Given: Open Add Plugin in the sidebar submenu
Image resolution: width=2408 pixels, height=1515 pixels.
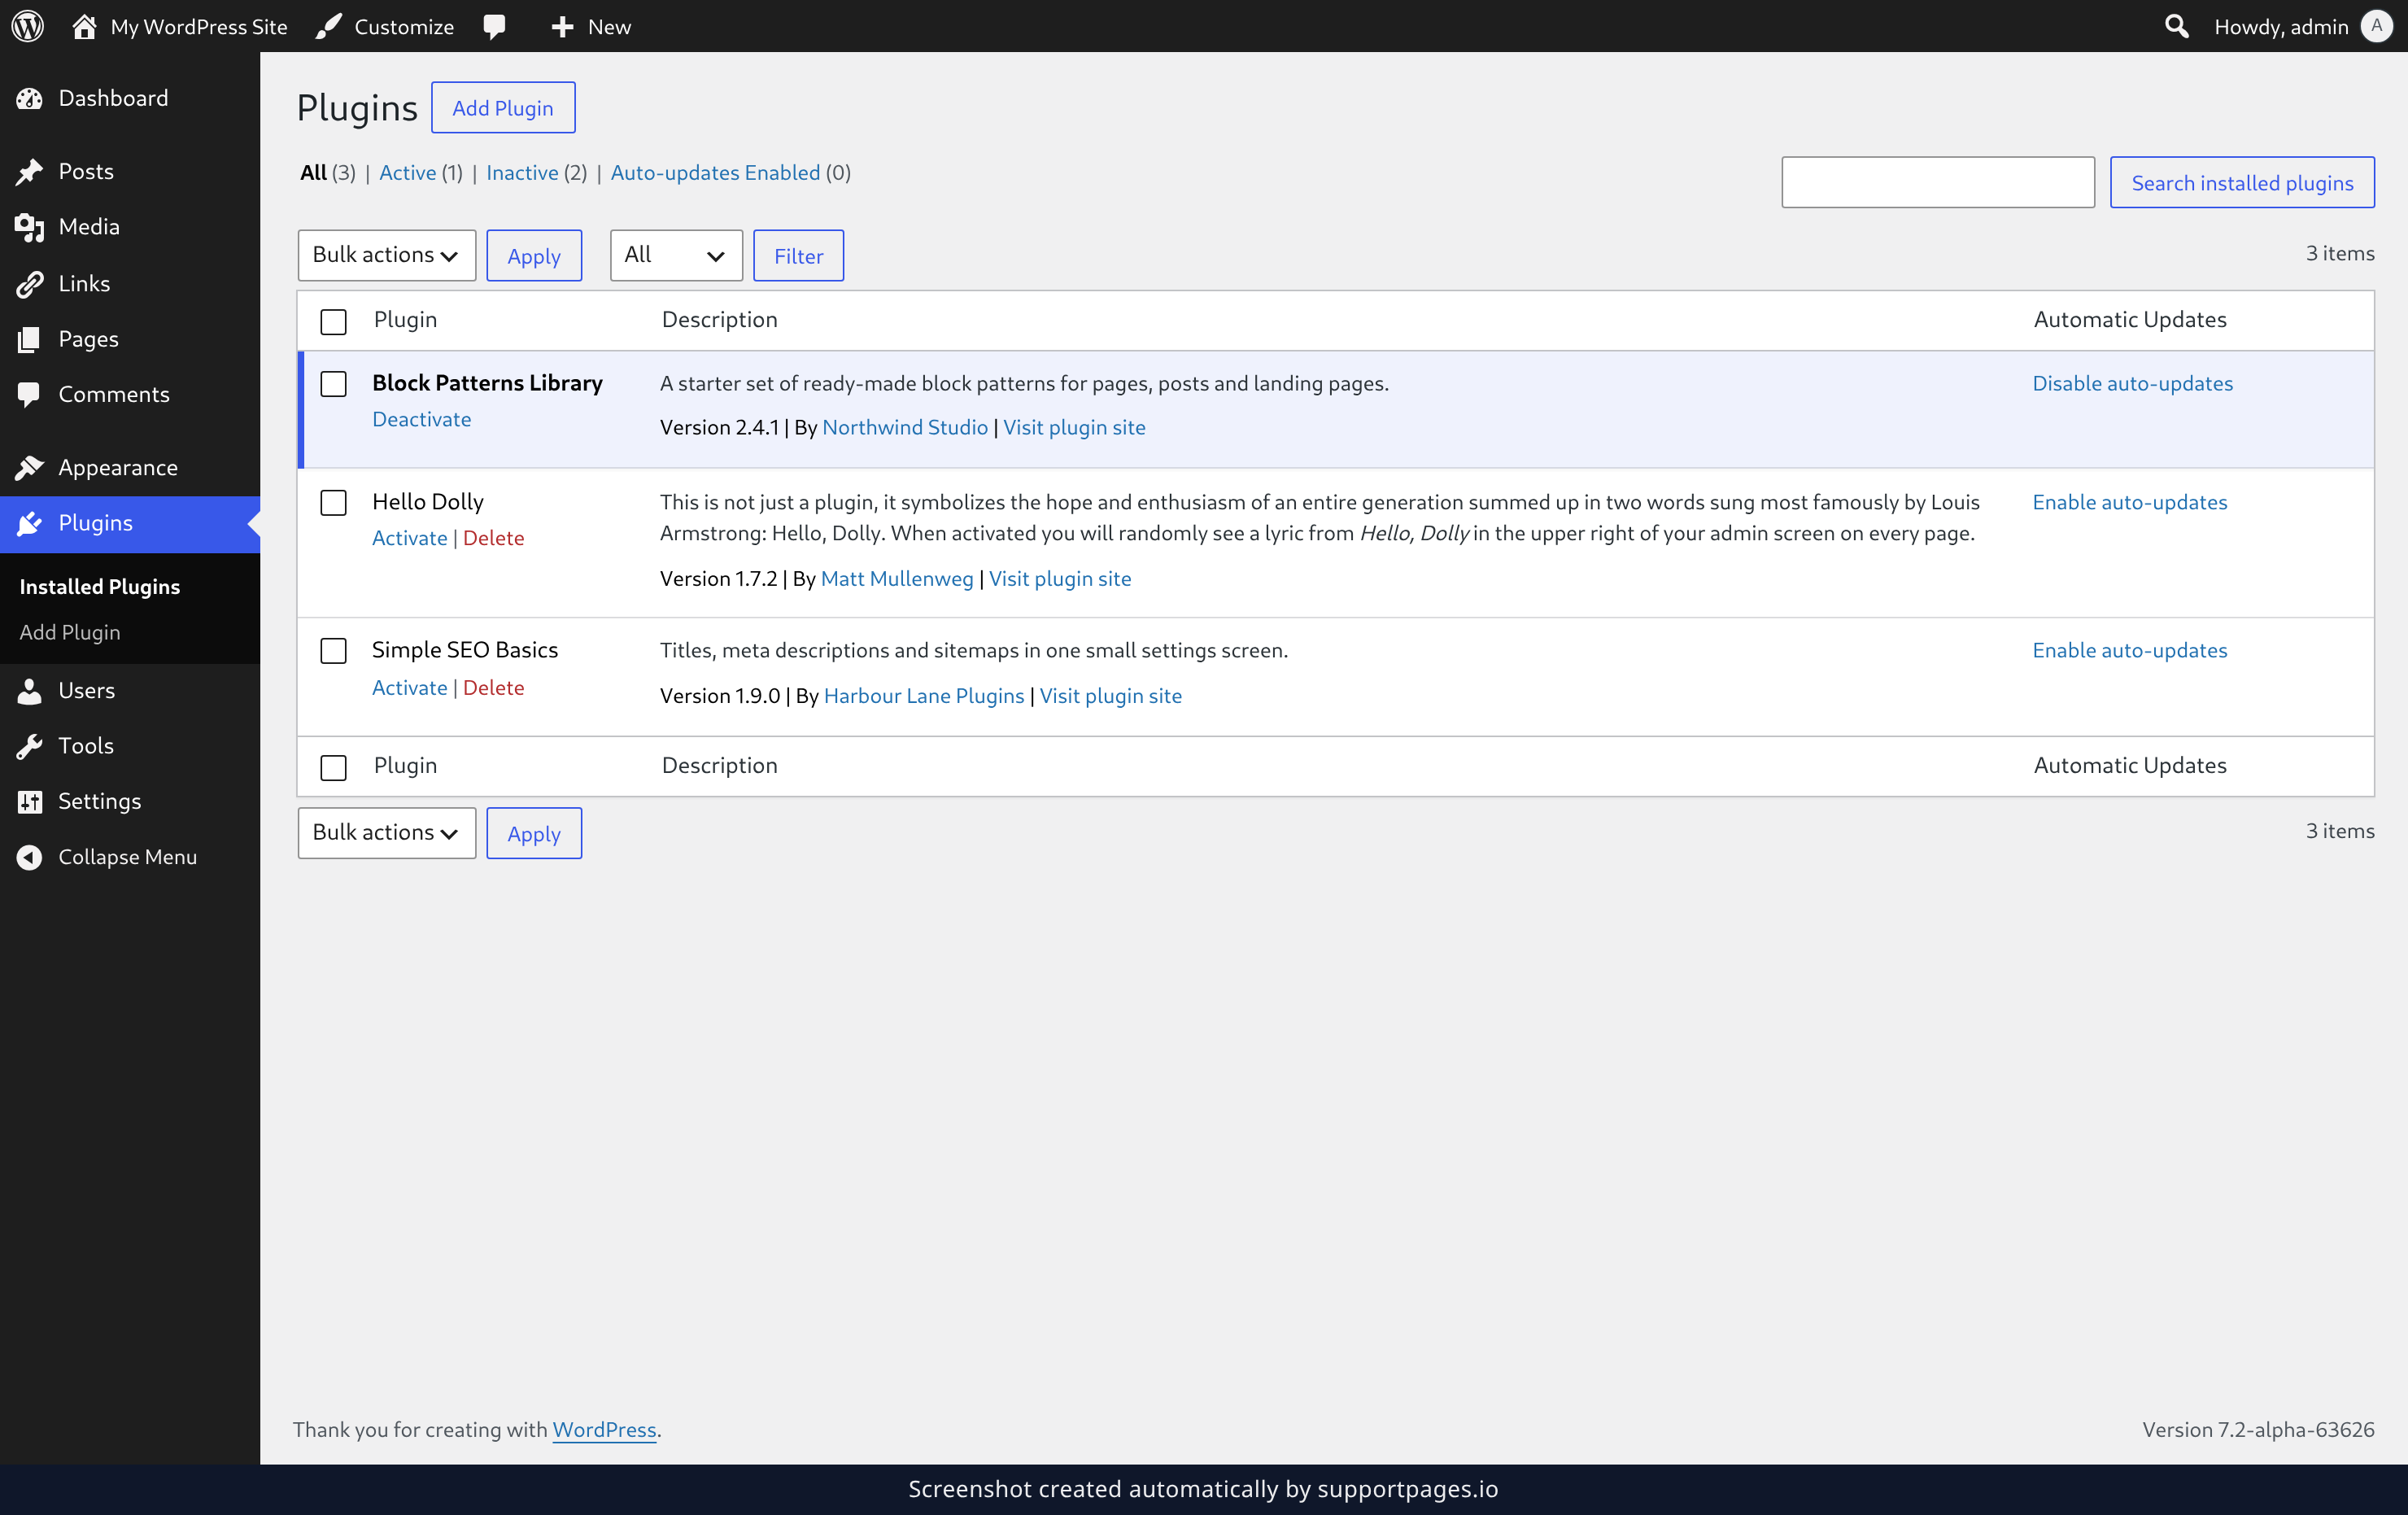Looking at the screenshot, I should [x=69, y=632].
